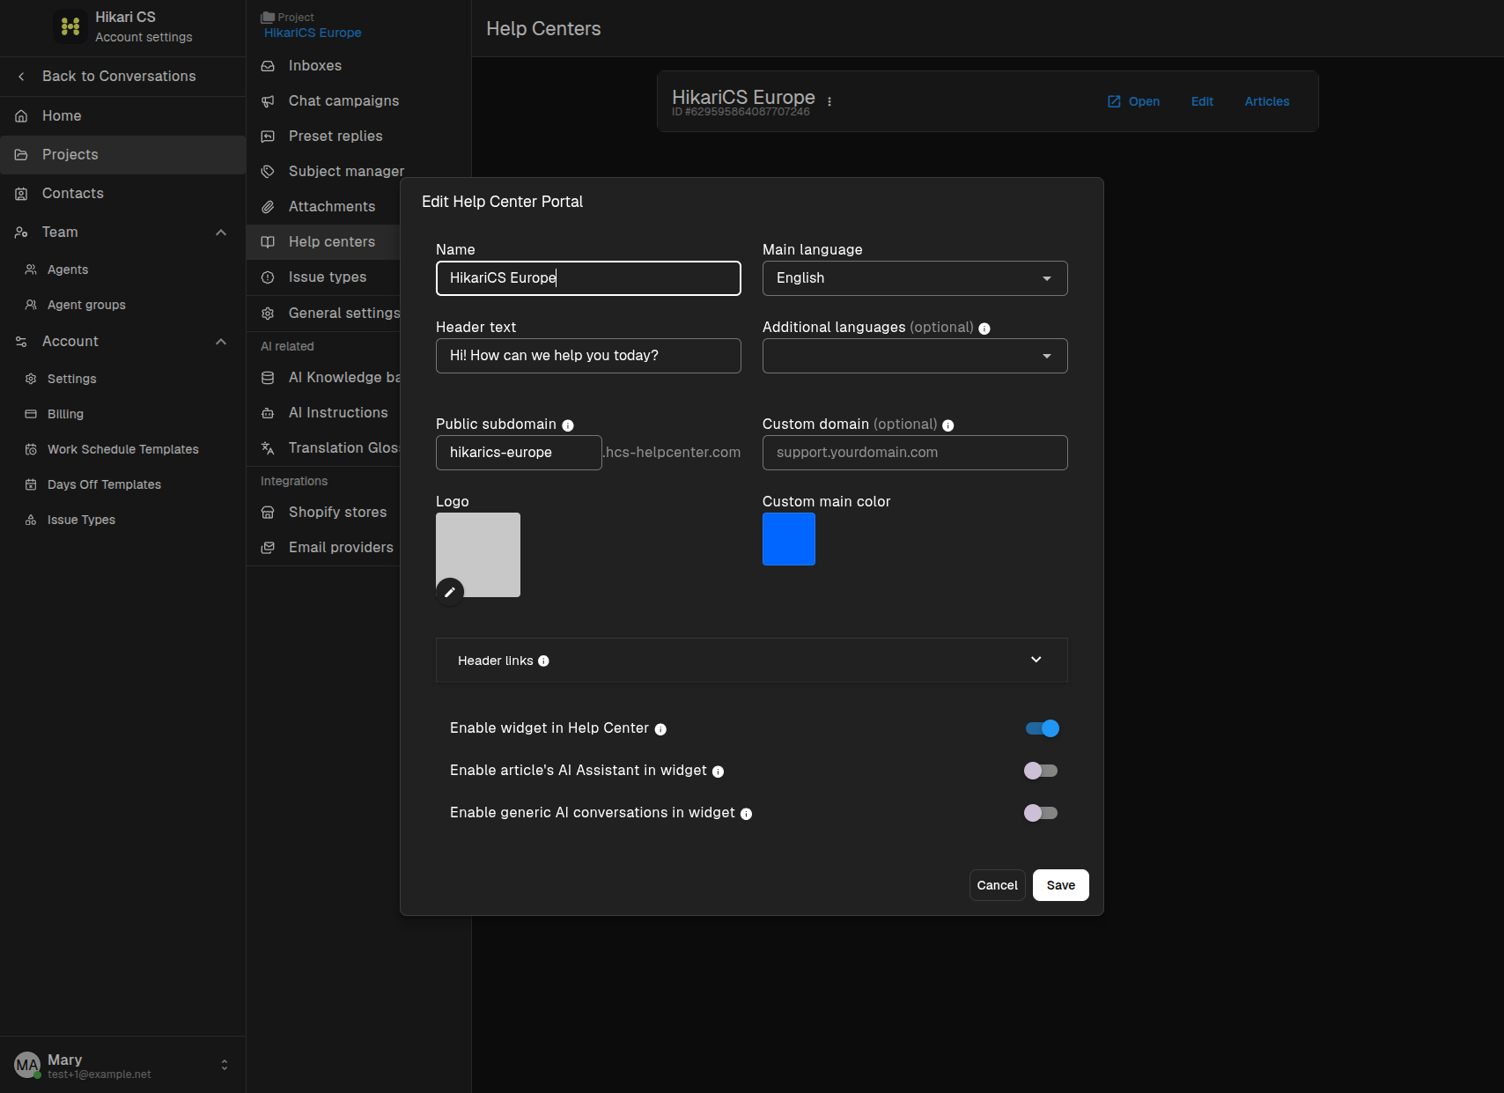Click the Edit link on help center card

click(1202, 101)
